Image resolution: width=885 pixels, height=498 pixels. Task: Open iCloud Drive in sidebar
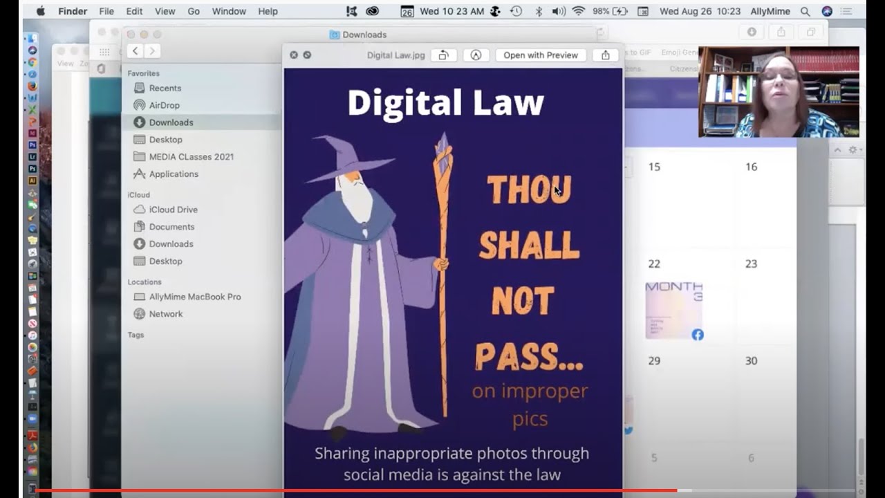tap(173, 210)
